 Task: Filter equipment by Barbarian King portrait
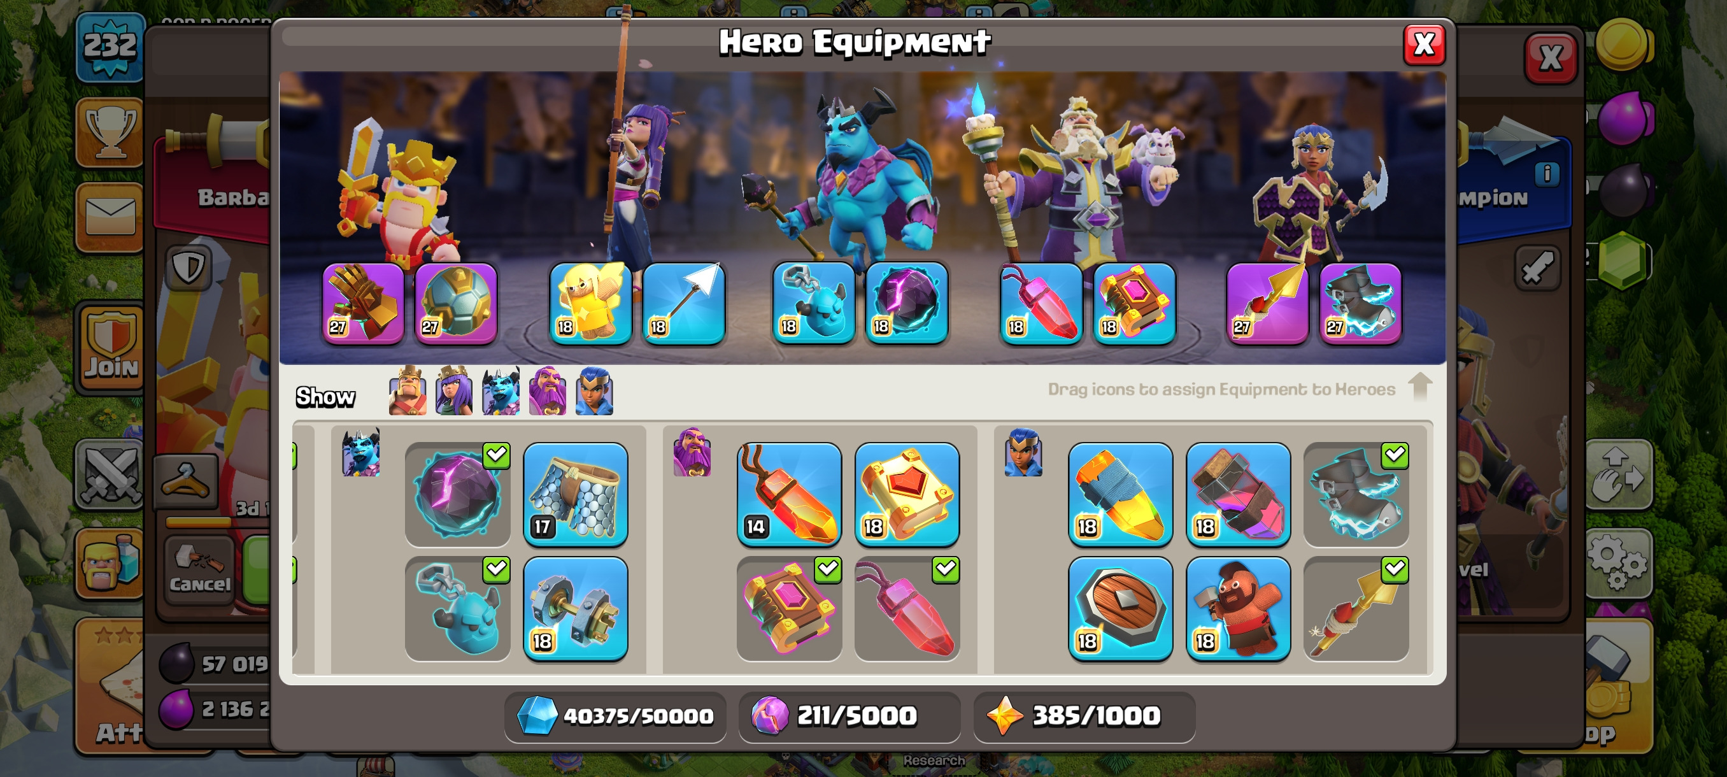pos(408,391)
